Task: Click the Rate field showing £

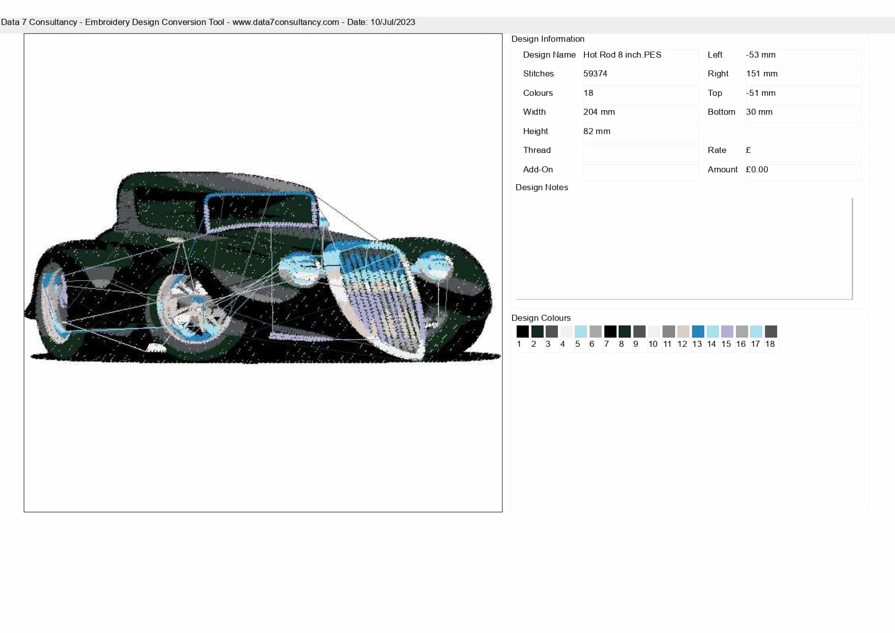Action: click(803, 153)
